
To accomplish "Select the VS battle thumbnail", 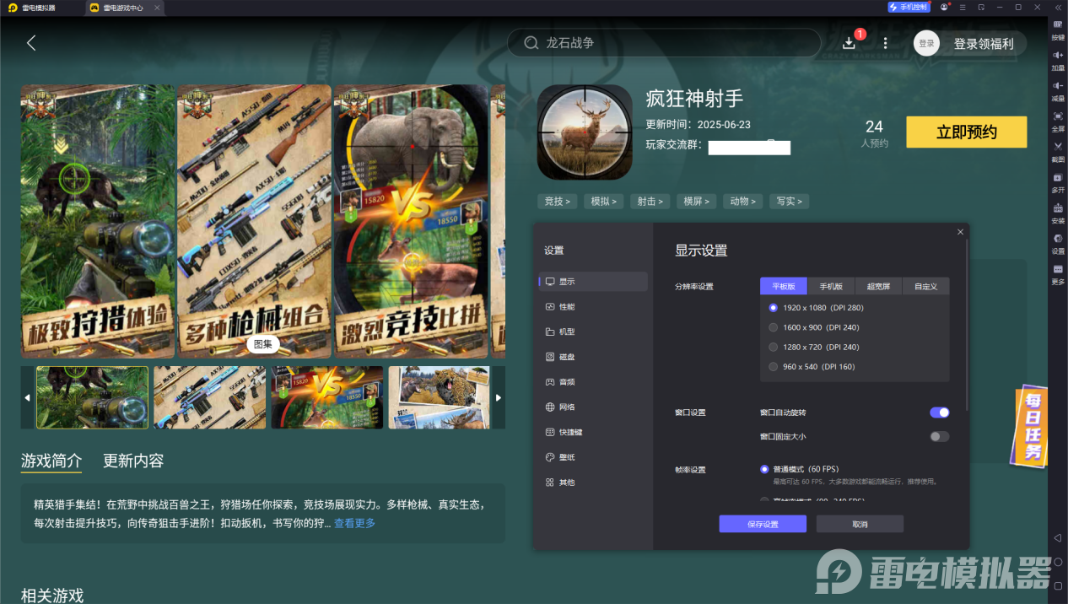I will click(327, 397).
